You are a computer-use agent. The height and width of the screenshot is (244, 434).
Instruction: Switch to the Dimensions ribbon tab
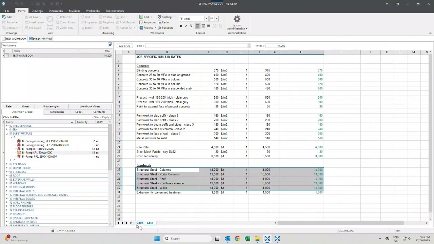(x=56, y=11)
